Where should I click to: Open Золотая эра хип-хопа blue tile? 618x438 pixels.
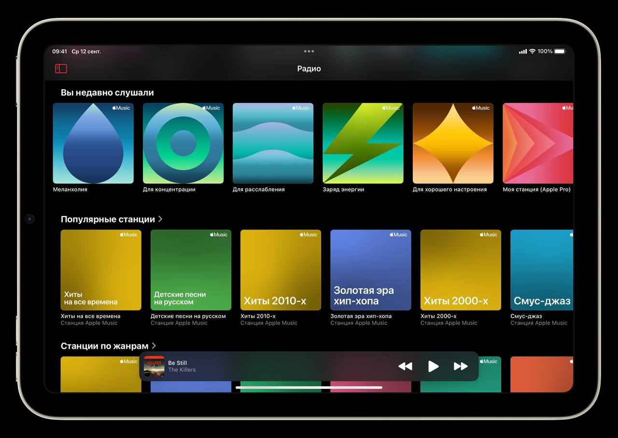point(371,270)
